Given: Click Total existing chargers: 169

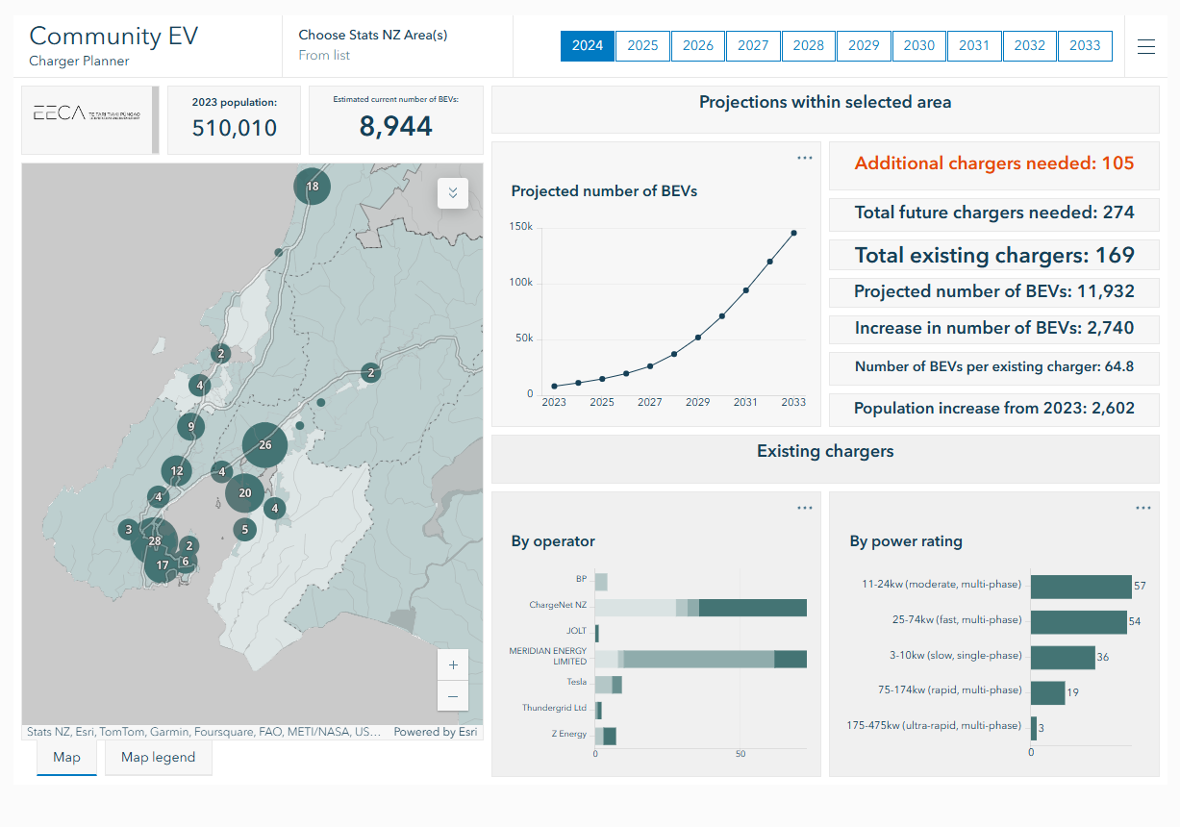Looking at the screenshot, I should pyautogui.click(x=994, y=256).
